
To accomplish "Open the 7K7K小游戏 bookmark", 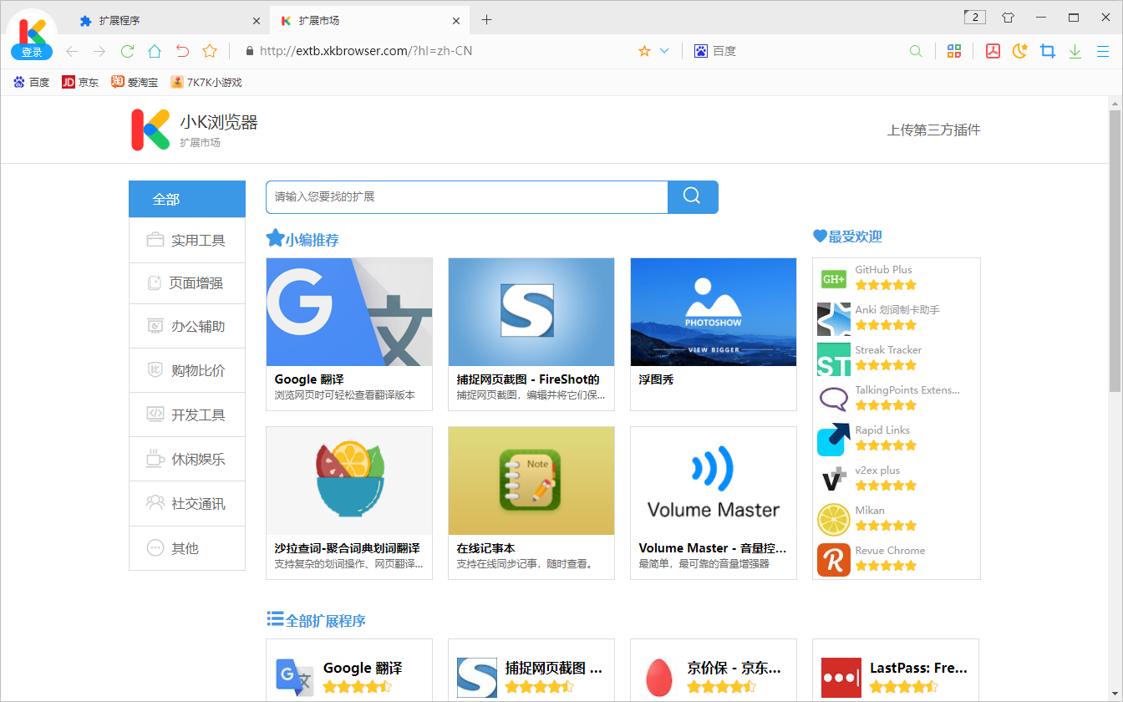I will click(206, 82).
